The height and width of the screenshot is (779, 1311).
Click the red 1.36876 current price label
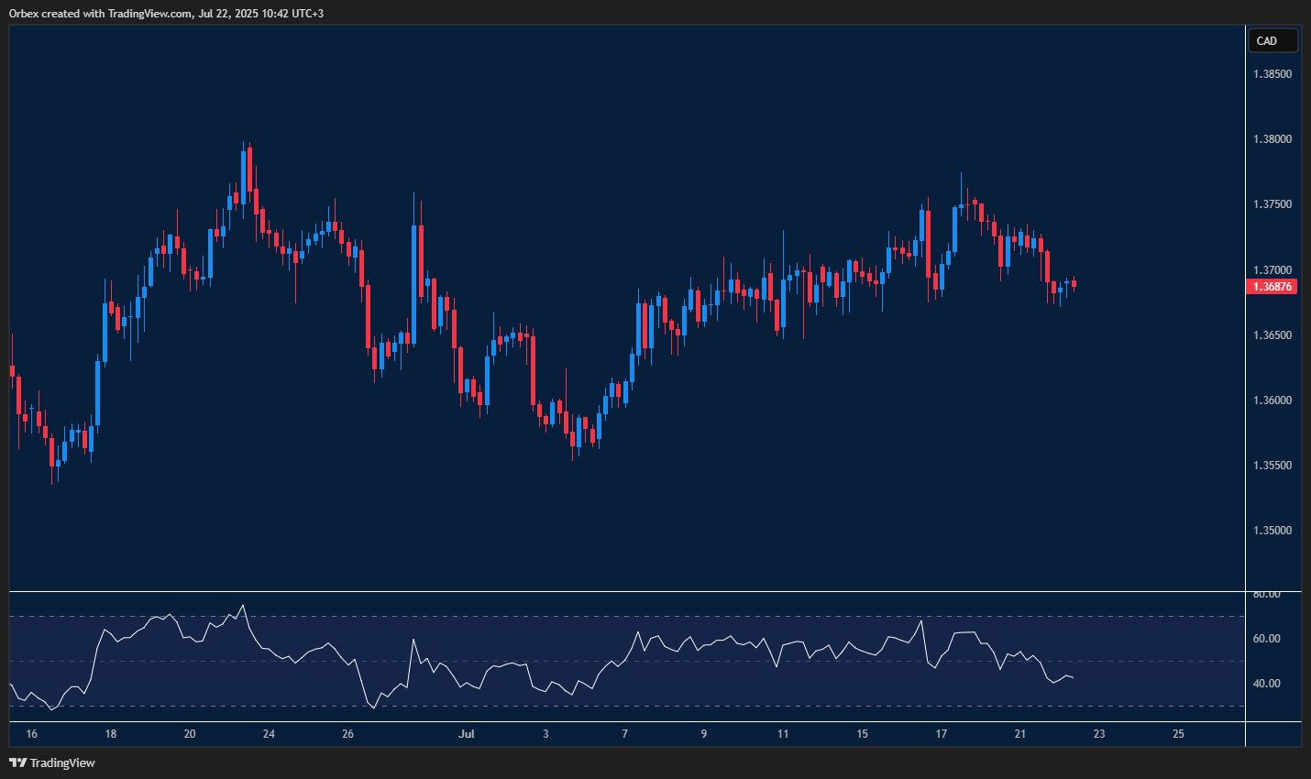[x=1272, y=287]
